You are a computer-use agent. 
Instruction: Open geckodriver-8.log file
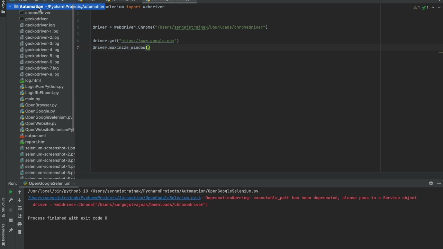click(42, 74)
